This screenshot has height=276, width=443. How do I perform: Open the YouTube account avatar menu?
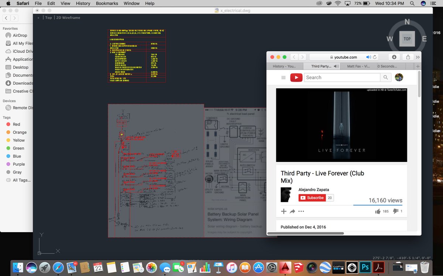pyautogui.click(x=399, y=77)
